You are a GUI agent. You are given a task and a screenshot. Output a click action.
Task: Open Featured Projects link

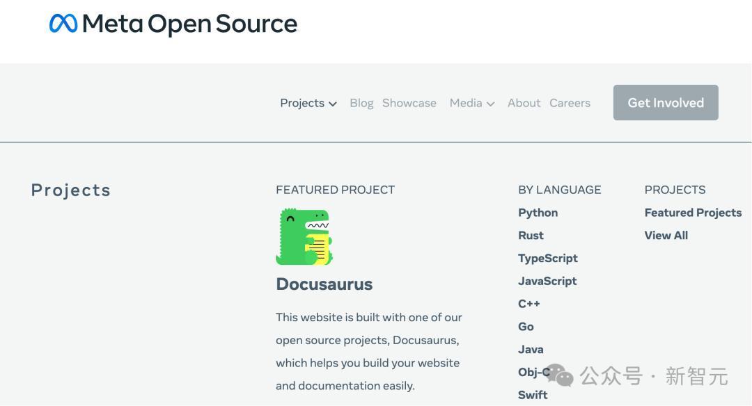(x=693, y=213)
